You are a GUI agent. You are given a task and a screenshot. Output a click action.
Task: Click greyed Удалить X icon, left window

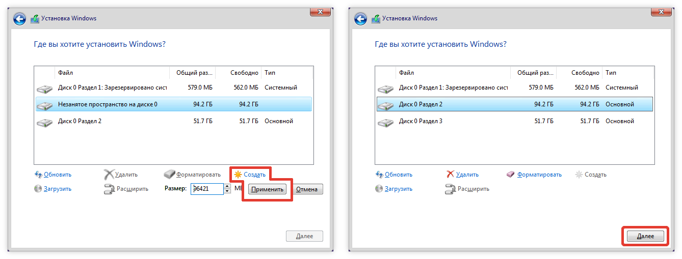[109, 175]
